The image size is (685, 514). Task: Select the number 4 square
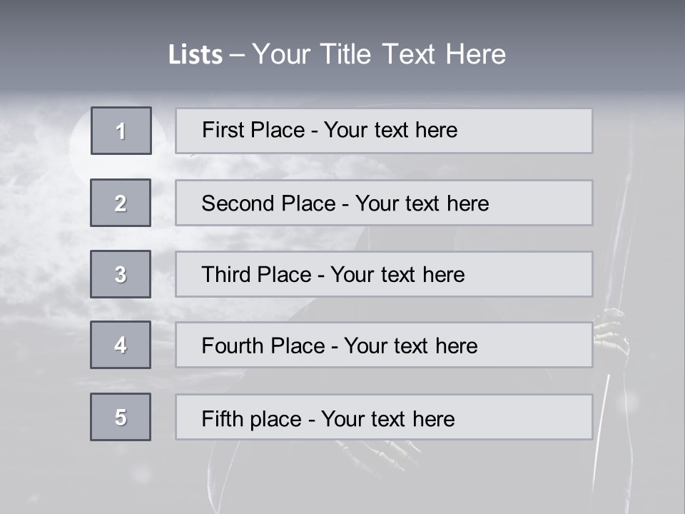pos(121,345)
